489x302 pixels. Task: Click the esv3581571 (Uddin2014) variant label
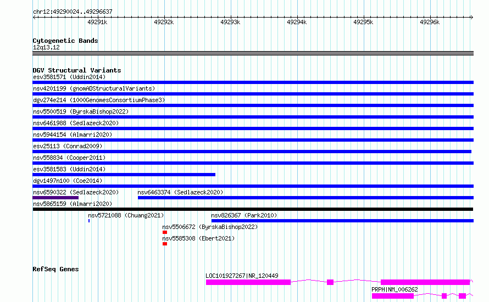pos(69,77)
